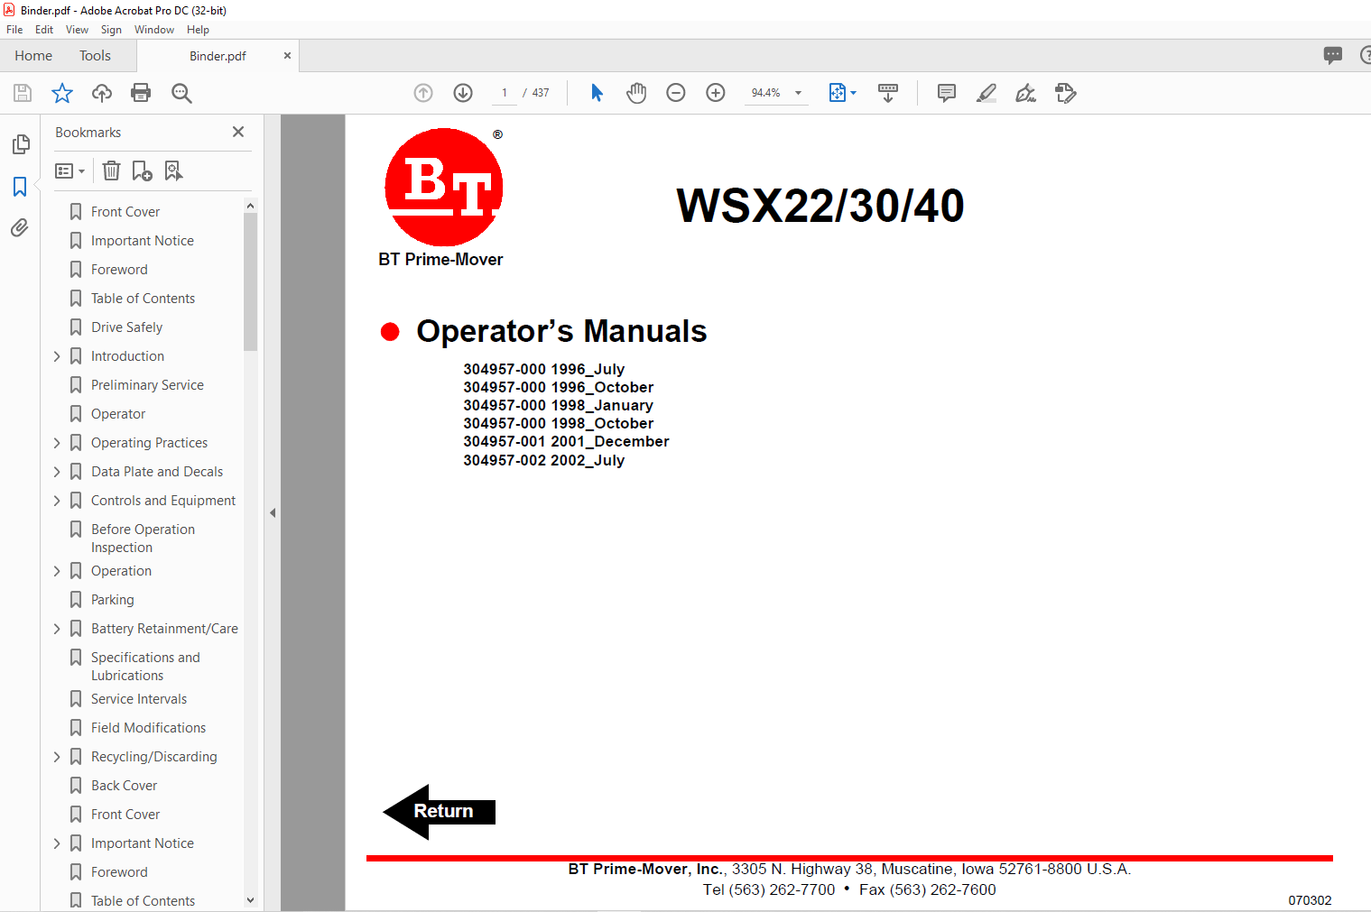The image size is (1371, 912).
Task: Add a new bookmark icon
Action: pos(143,170)
